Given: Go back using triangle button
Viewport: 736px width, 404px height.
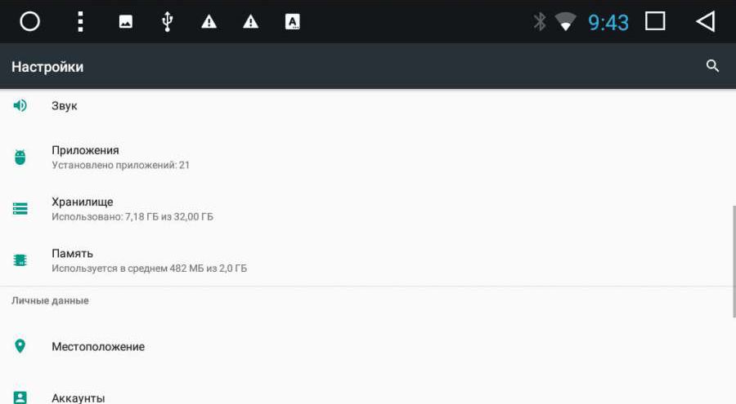Looking at the screenshot, I should (706, 21).
